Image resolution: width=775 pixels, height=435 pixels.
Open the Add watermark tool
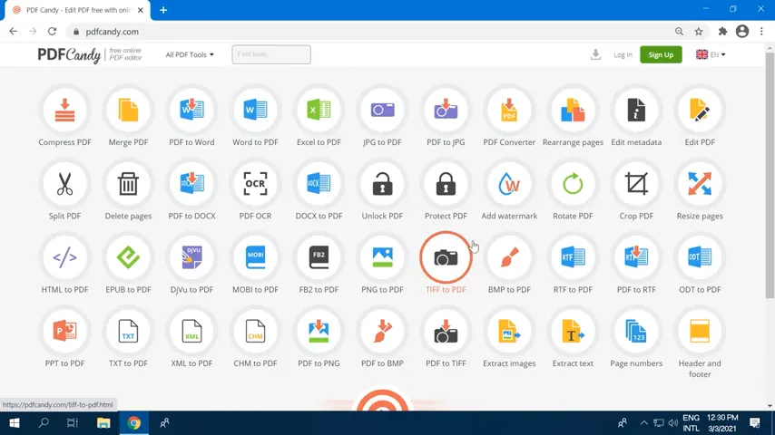click(x=509, y=184)
